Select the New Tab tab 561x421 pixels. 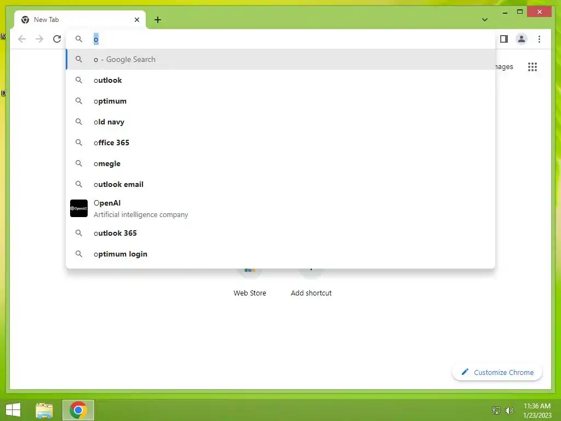click(x=80, y=20)
